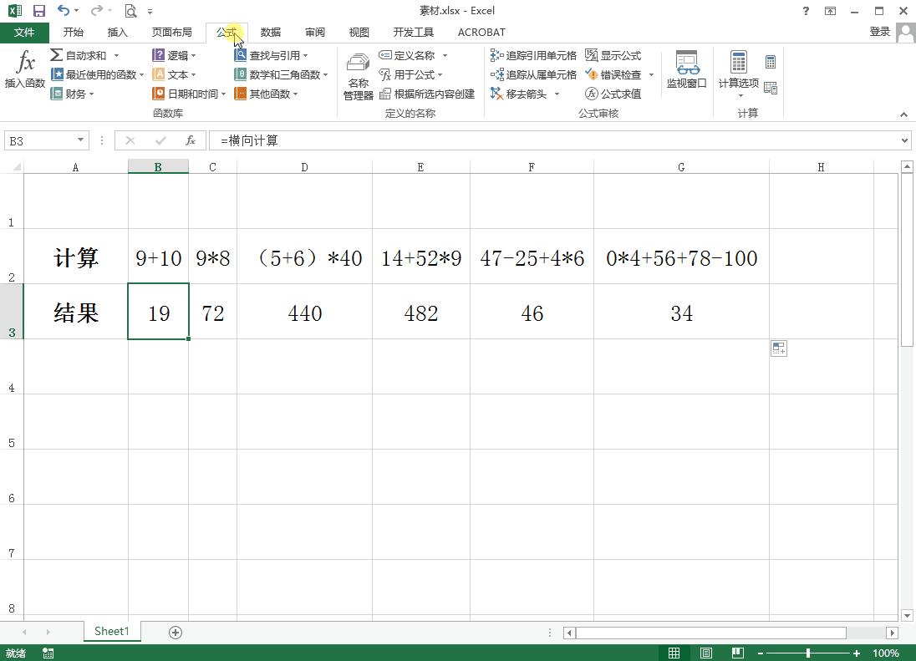Add a new sheet with plus button
This screenshot has width=916, height=661.
tap(176, 633)
